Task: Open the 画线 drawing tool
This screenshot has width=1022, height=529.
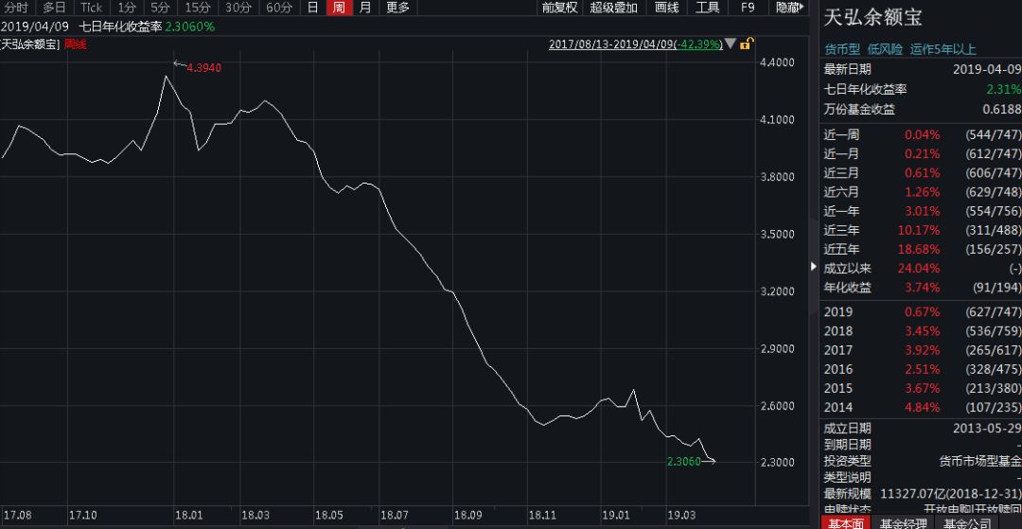Action: tap(667, 8)
